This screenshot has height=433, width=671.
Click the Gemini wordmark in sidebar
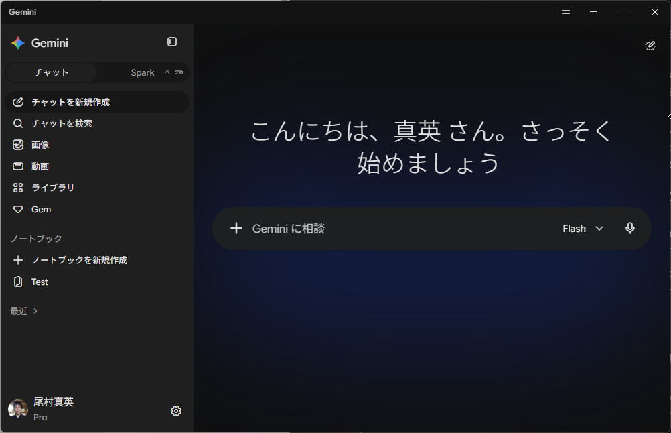point(50,43)
